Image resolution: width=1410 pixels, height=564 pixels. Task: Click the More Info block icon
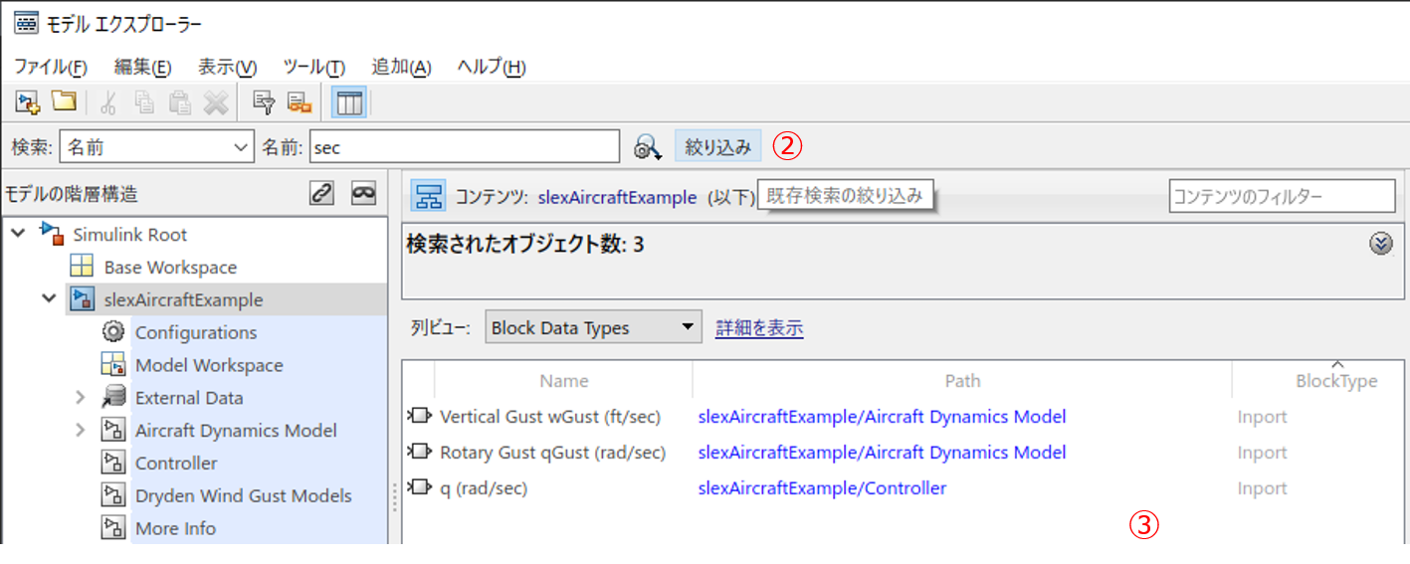[112, 528]
